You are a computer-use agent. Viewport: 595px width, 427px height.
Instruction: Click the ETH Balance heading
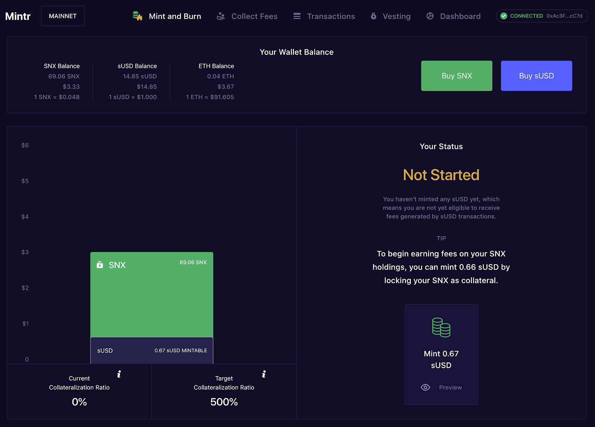point(216,66)
